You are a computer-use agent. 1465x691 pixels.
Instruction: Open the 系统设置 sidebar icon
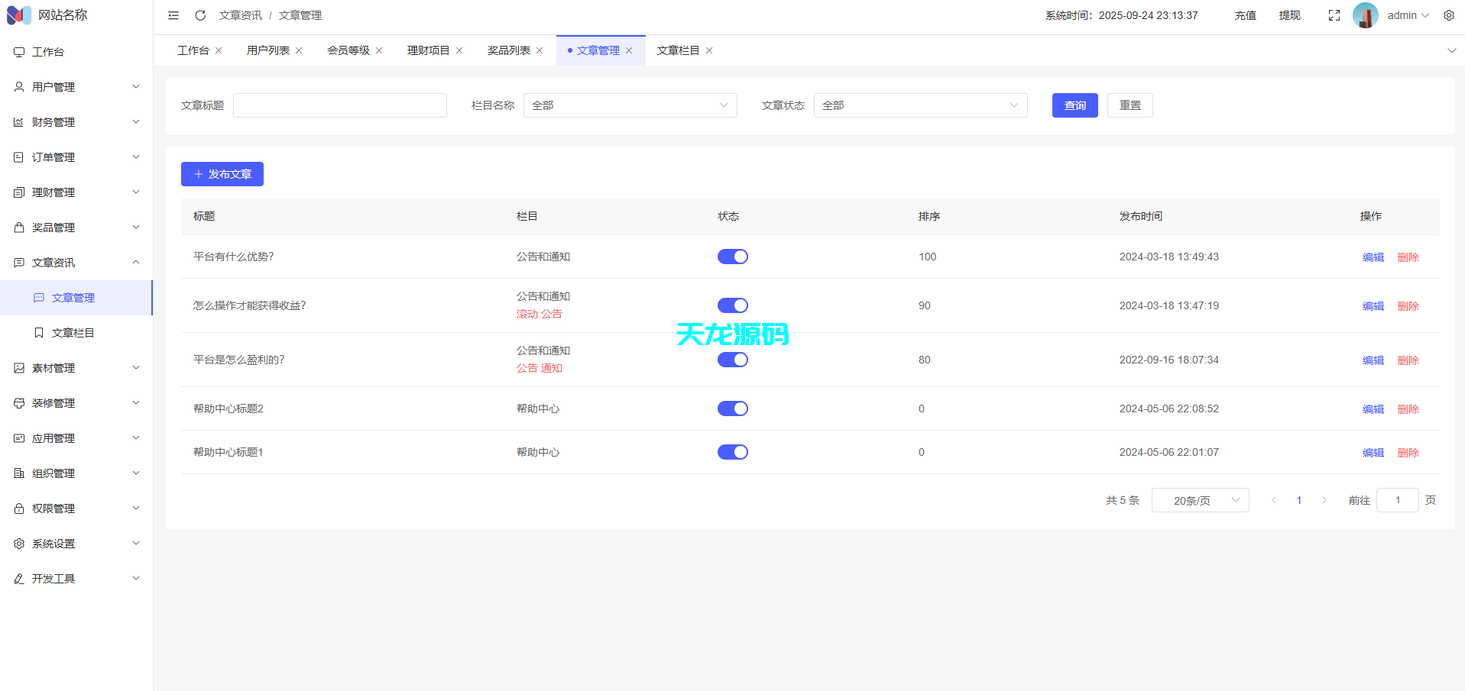coord(18,543)
